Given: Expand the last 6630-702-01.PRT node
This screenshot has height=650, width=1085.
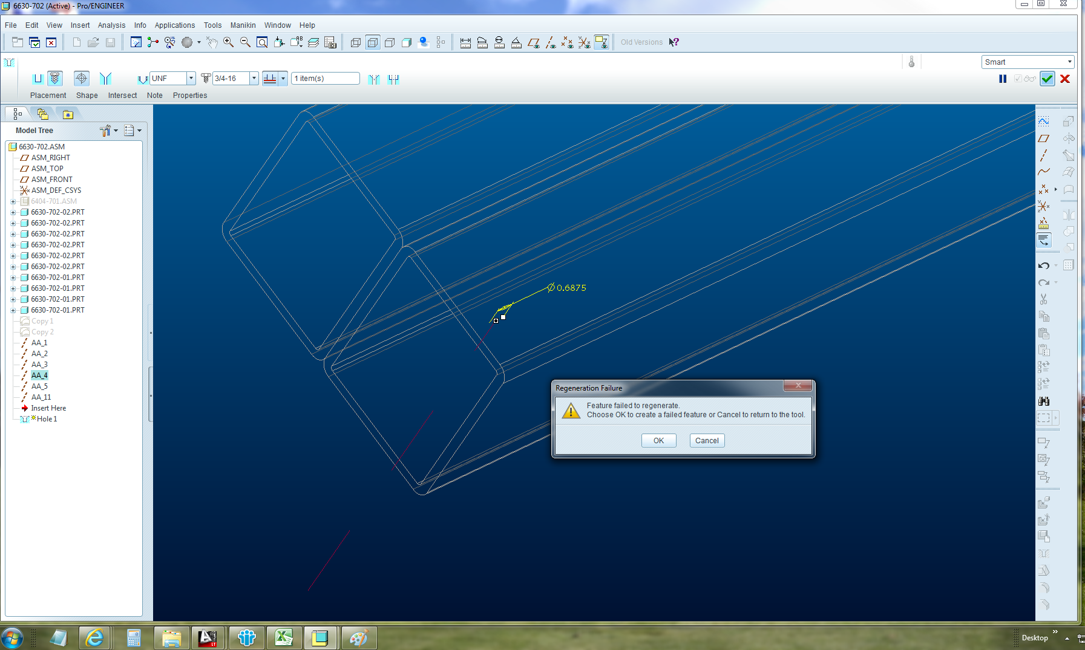Looking at the screenshot, I should tap(13, 310).
